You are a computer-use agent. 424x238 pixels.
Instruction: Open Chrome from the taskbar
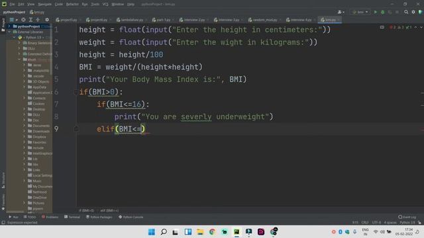(x=212, y=232)
